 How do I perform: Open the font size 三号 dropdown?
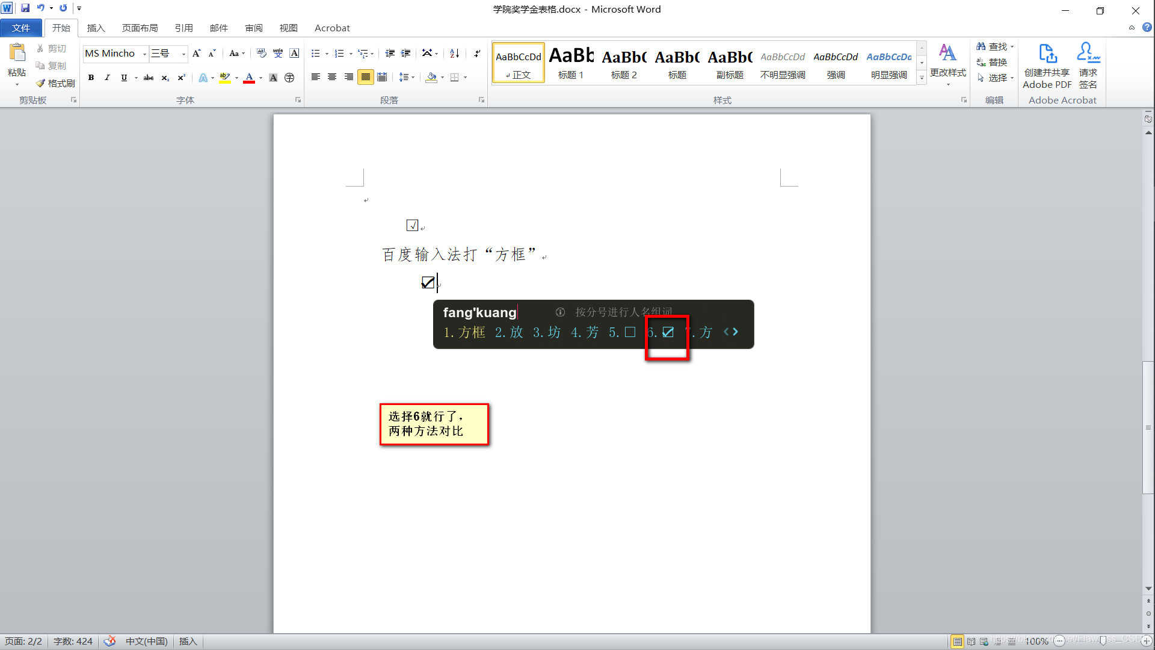point(183,54)
